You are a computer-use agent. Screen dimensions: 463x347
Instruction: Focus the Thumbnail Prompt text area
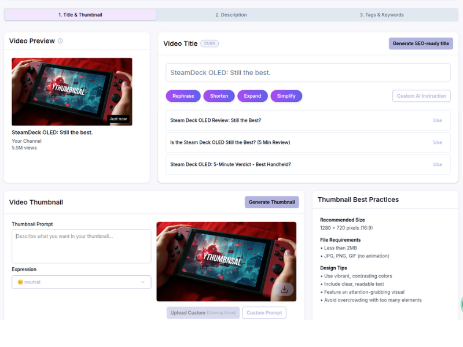[x=82, y=246]
